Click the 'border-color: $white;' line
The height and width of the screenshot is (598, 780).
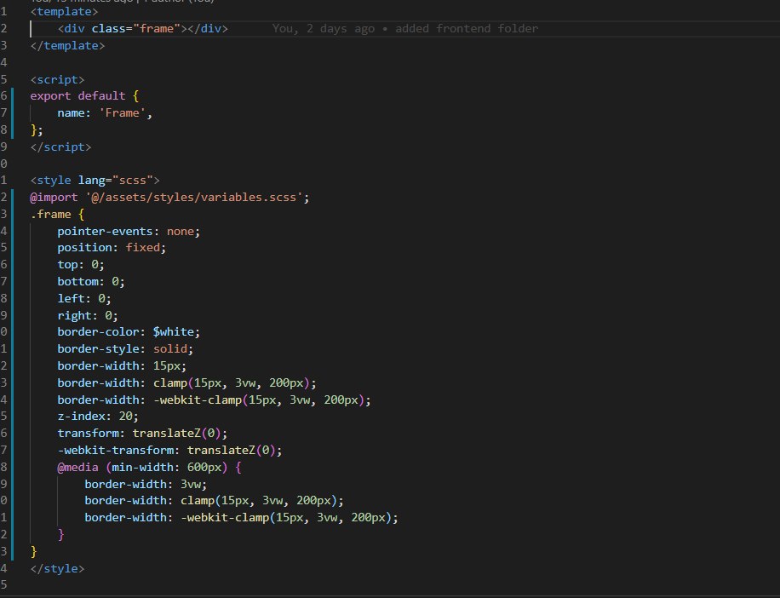129,332
